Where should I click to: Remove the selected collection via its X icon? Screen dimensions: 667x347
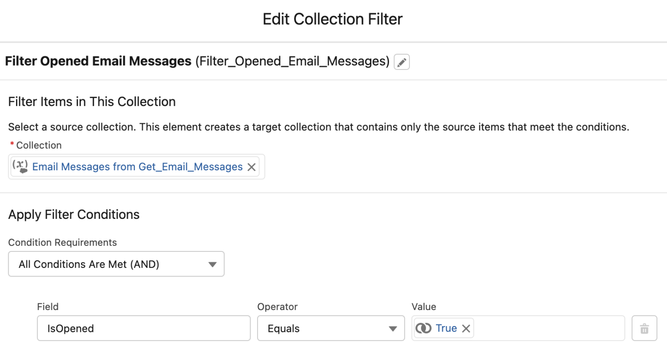251,166
